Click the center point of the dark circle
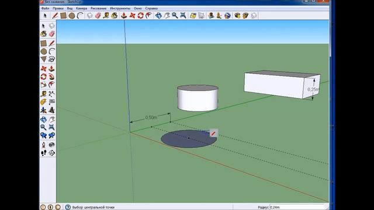374x210 pixels. [x=189, y=138]
